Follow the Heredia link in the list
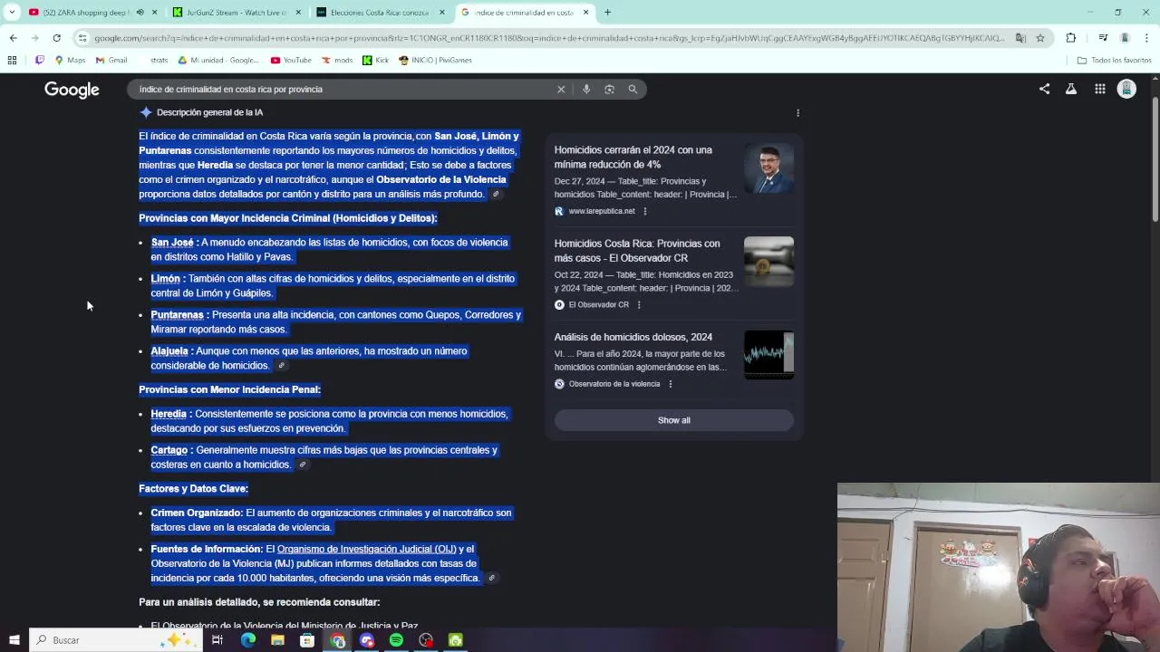Image resolution: width=1160 pixels, height=652 pixels. pyautogui.click(x=169, y=414)
